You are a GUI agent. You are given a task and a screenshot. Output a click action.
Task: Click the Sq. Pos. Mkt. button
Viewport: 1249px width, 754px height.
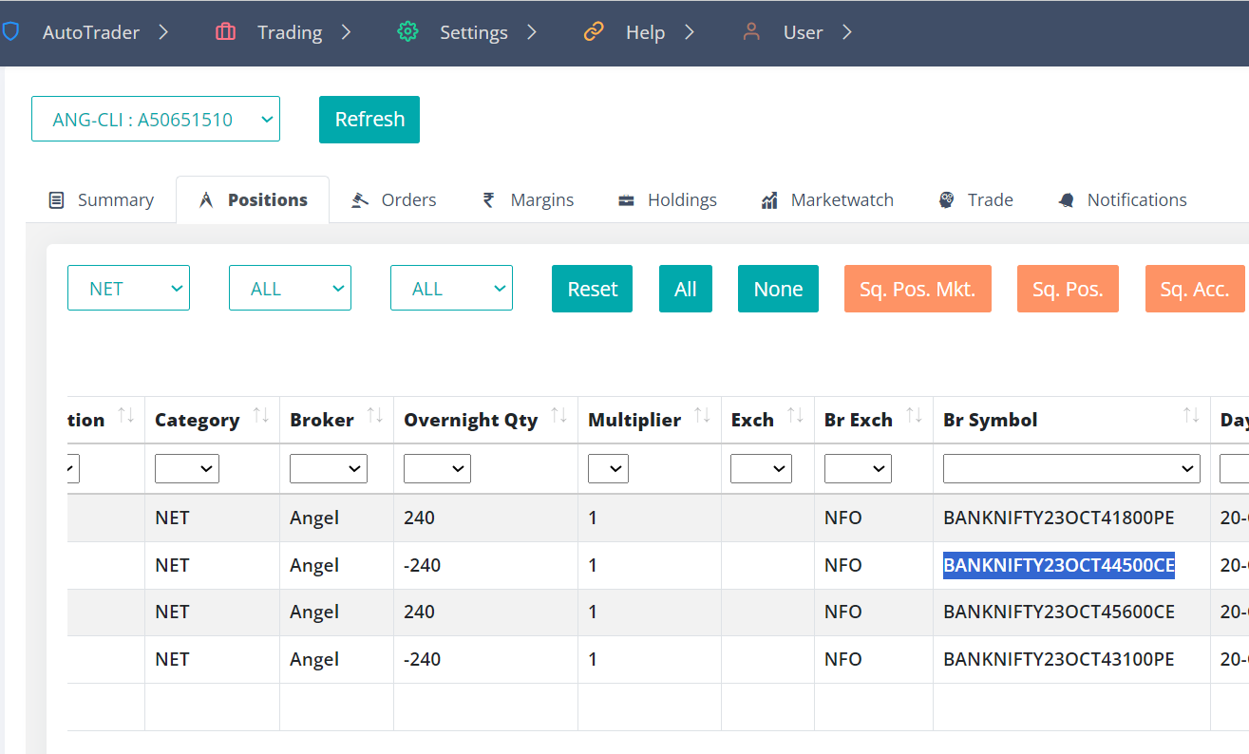pyautogui.click(x=918, y=289)
